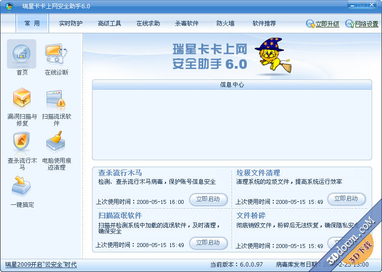The width and height of the screenshot is (382, 272).
Task: Click 彻底销毁文件 description text
Action: pos(297,225)
